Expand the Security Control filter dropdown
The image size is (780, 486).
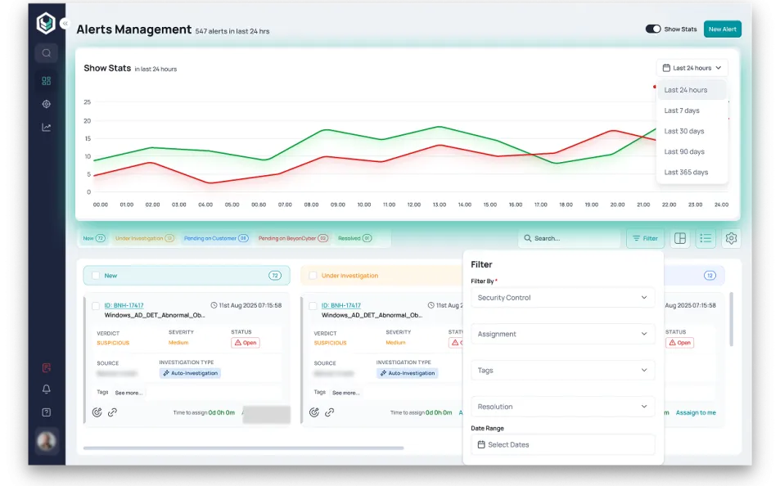562,298
